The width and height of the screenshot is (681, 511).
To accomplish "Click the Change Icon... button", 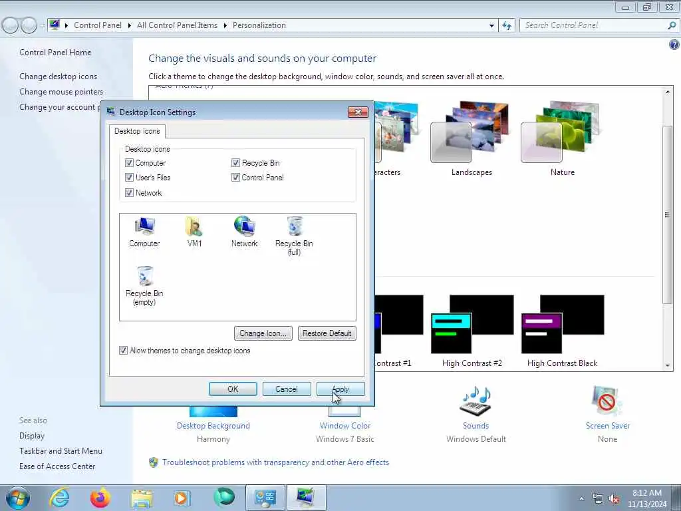I will 263,333.
